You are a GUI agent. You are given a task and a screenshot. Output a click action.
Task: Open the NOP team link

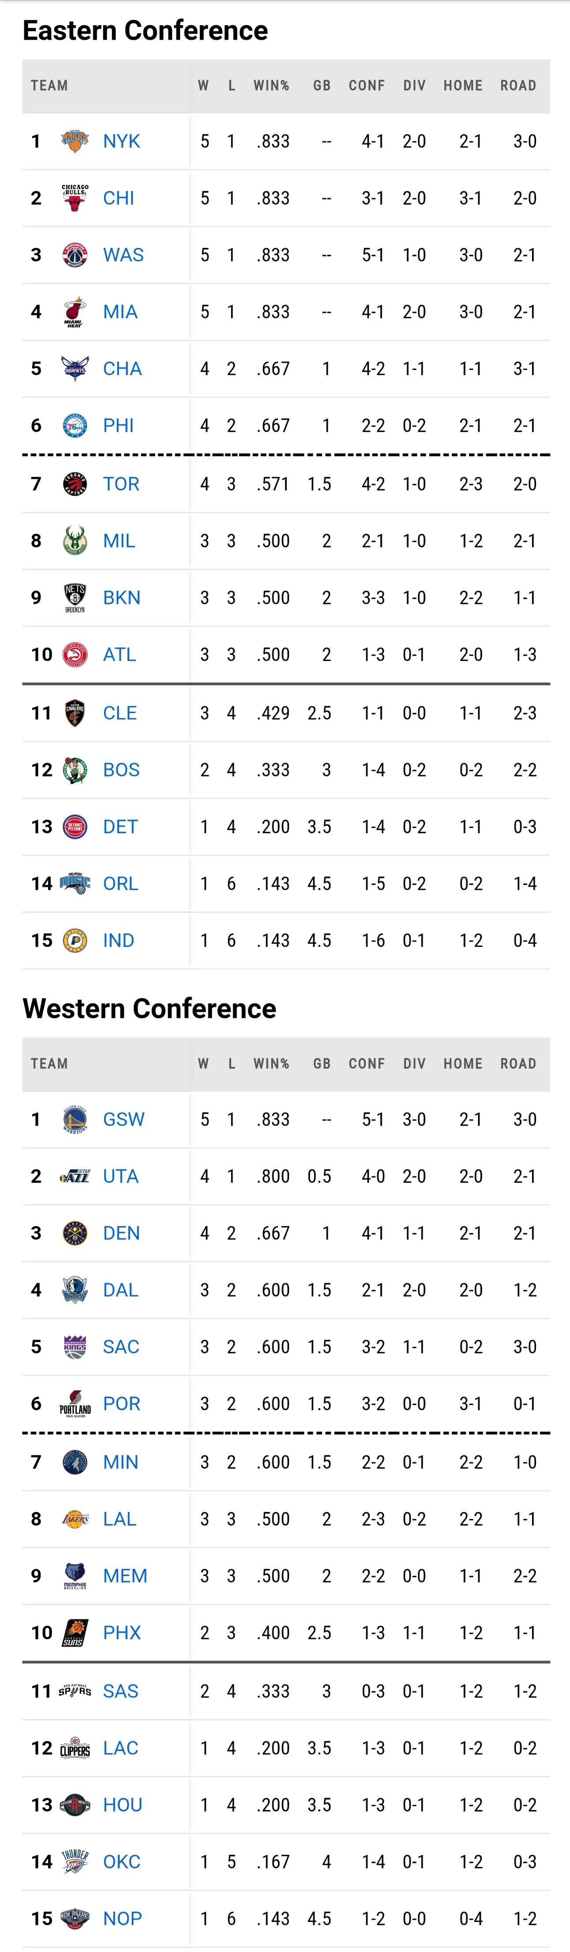tap(123, 1918)
